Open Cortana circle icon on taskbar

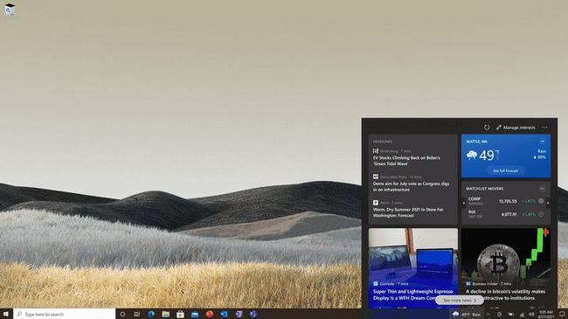[122, 314]
